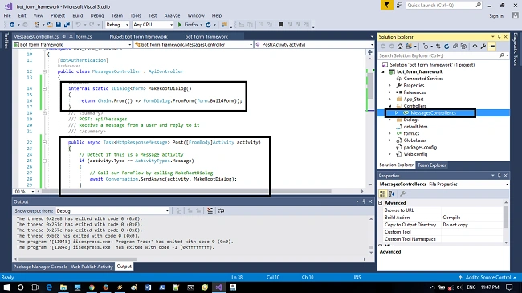Click Clear All icon in Output toolbar
Screen dimensions: 522x293
point(210,211)
